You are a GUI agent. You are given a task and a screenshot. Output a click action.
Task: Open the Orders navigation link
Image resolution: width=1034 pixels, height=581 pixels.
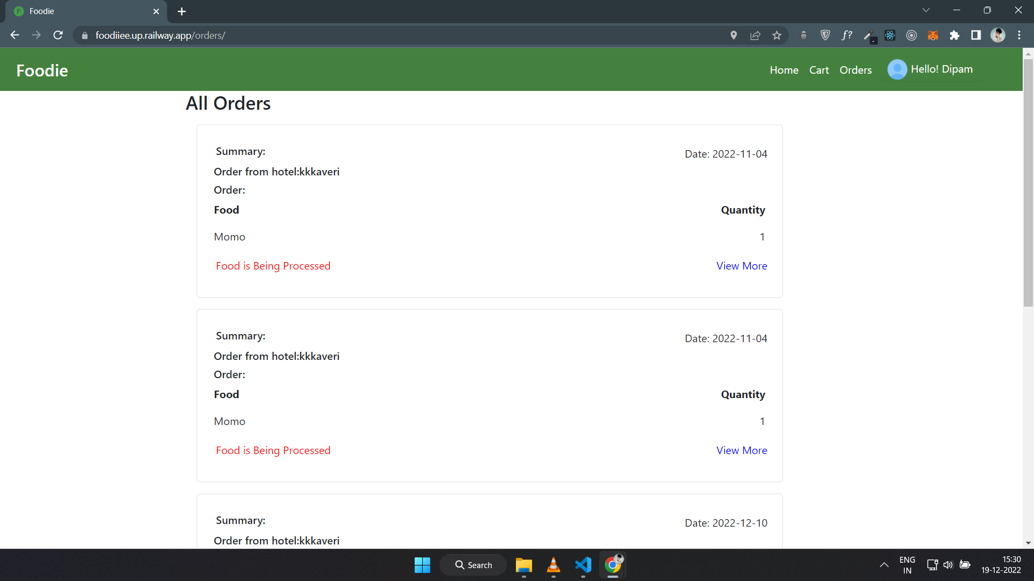tap(855, 70)
